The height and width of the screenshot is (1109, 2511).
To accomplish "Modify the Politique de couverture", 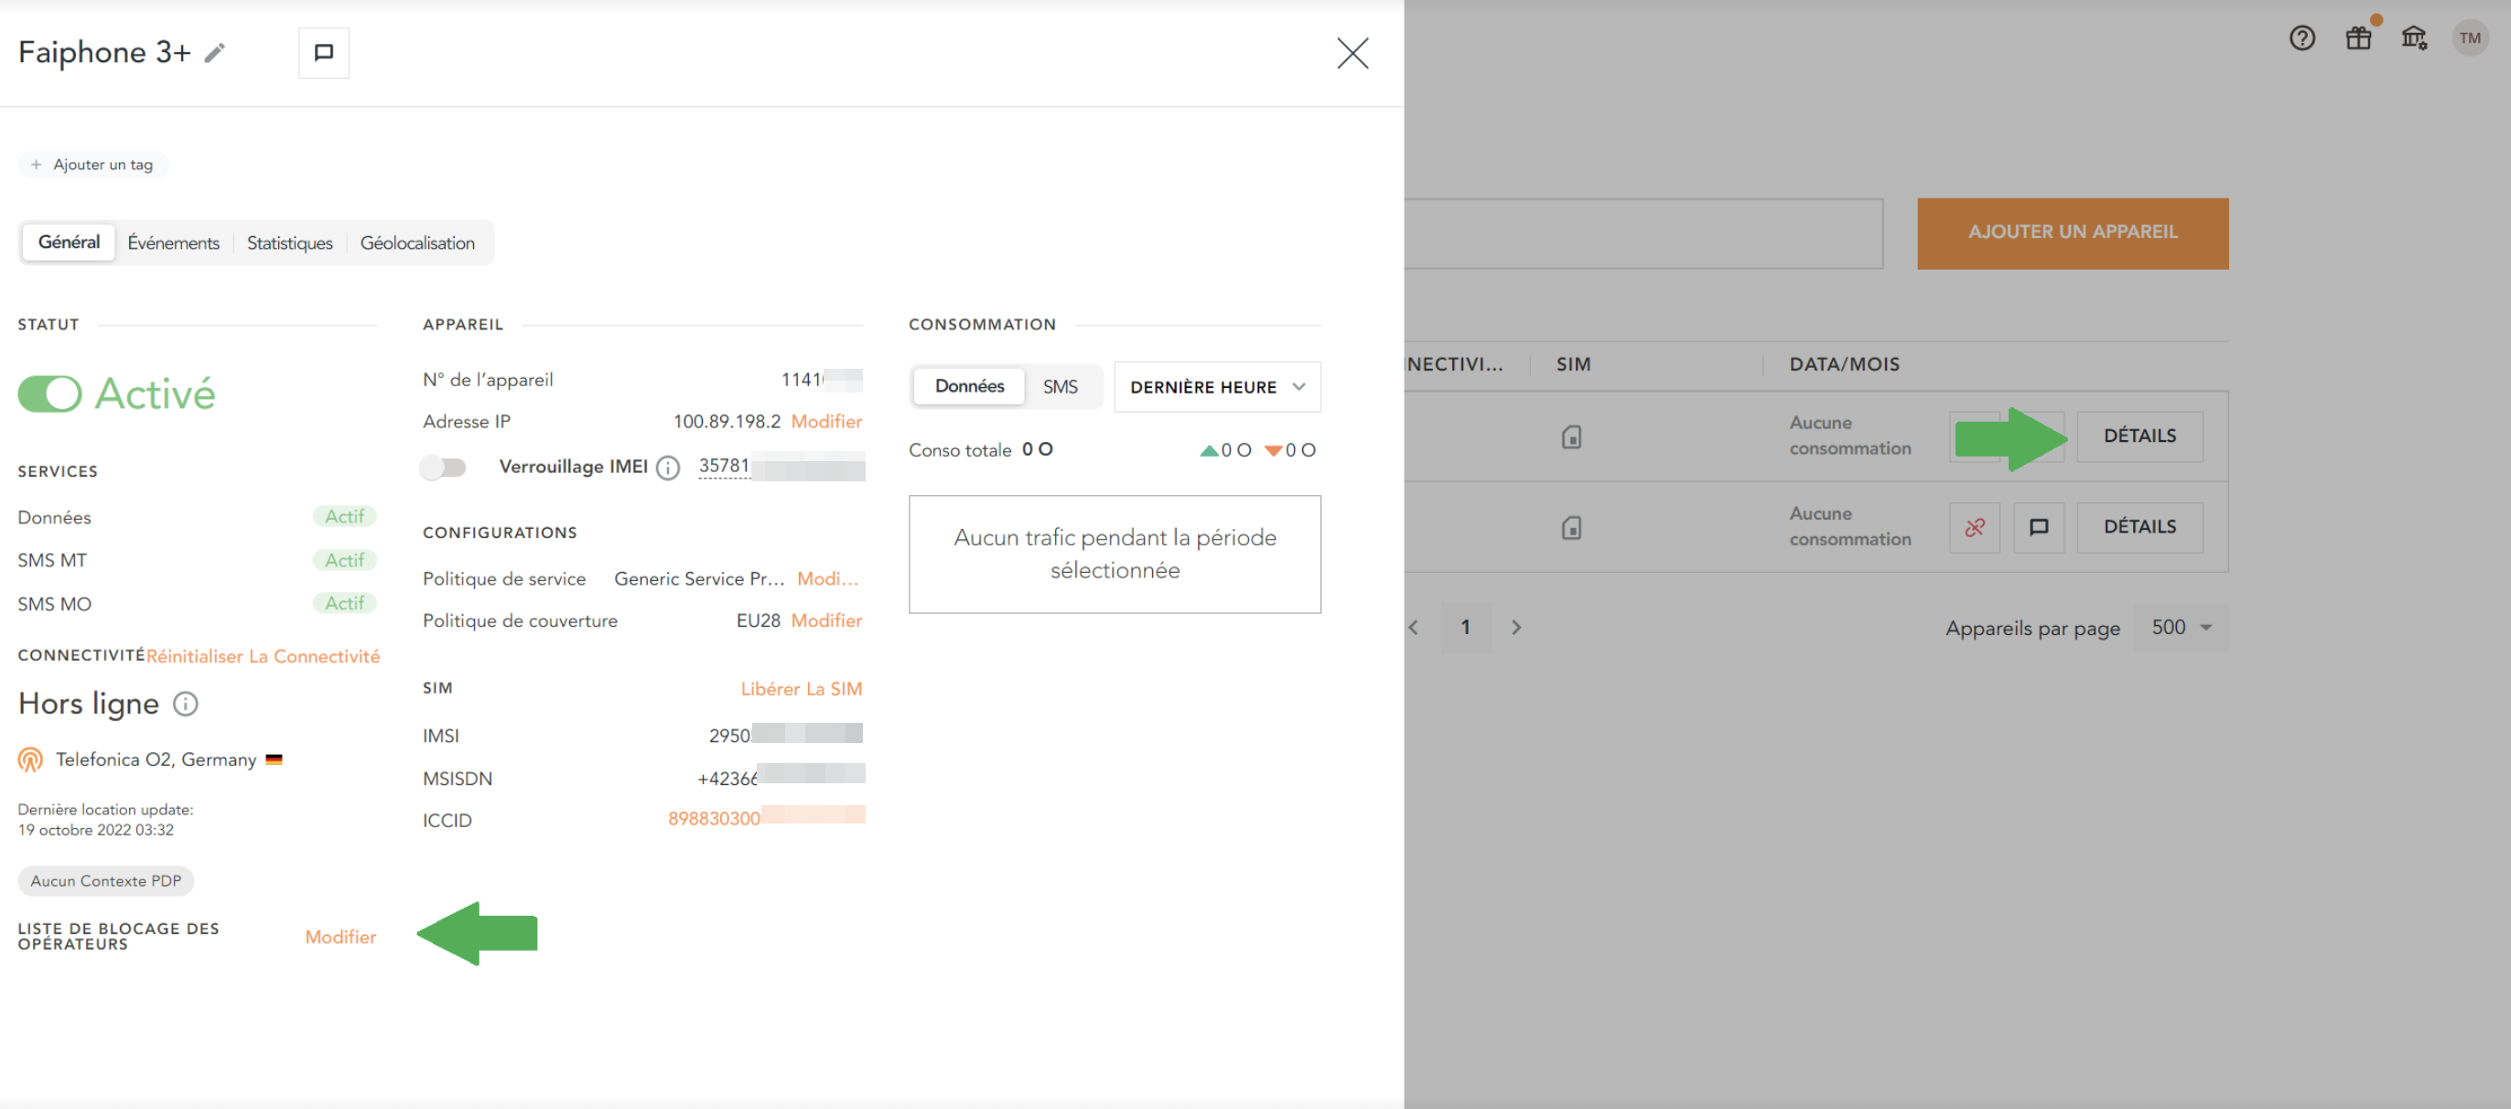I will (x=826, y=619).
